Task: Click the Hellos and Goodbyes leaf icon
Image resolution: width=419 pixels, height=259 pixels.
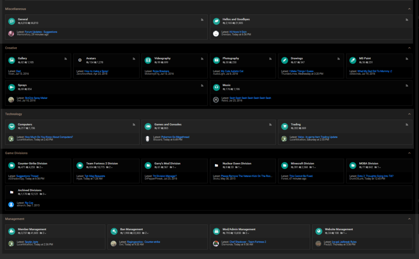Action: 216,21
